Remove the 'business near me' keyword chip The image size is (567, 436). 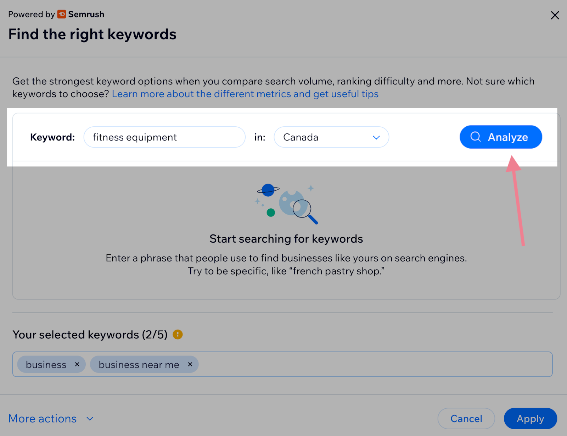[x=190, y=364]
